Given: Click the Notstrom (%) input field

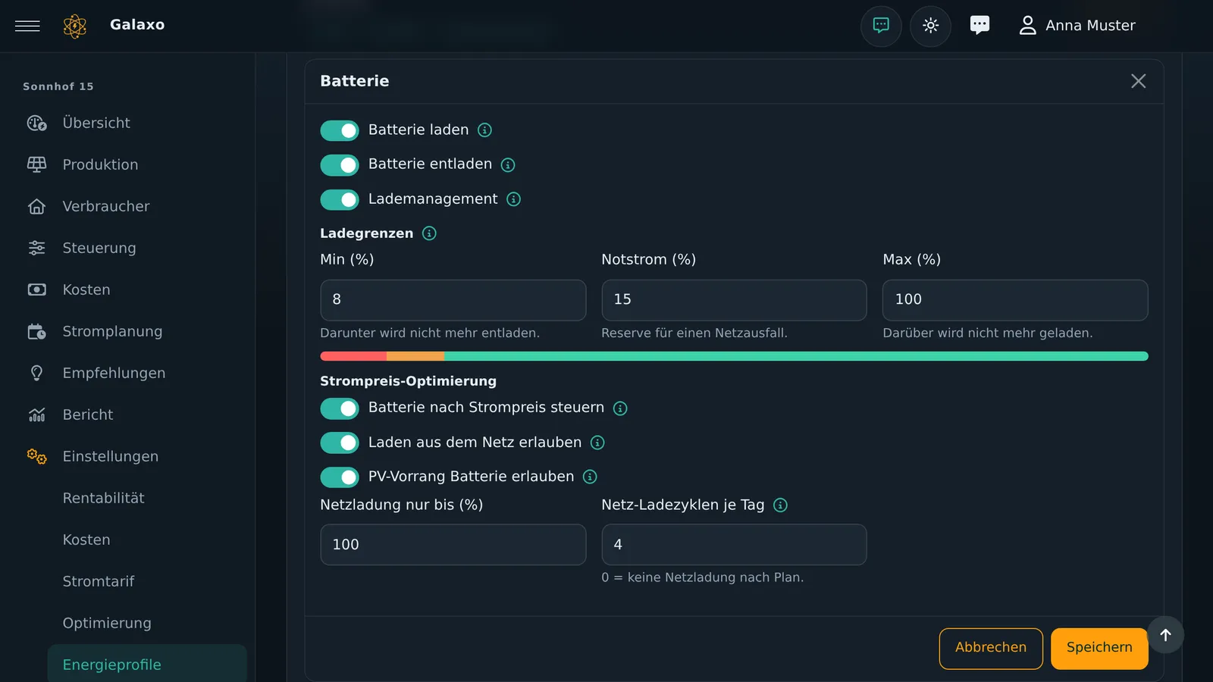Looking at the screenshot, I should click(734, 300).
